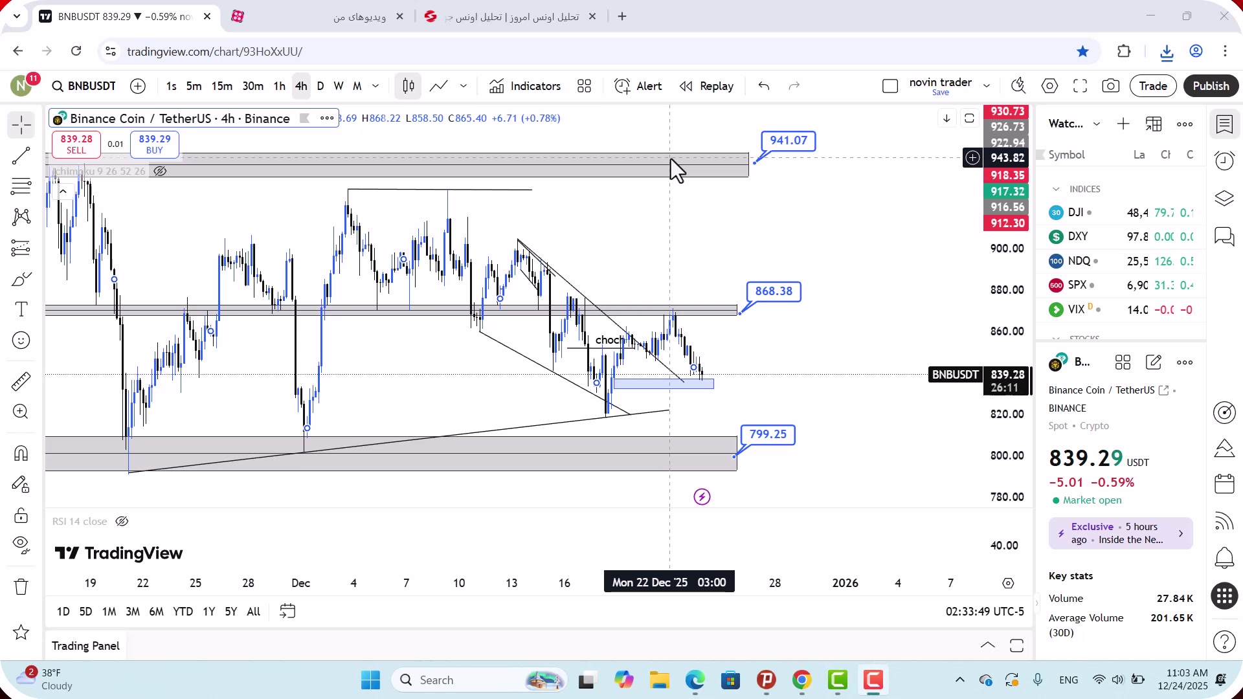Viewport: 1243px width, 699px height.
Task: Select the YTD date range
Action: point(183,612)
